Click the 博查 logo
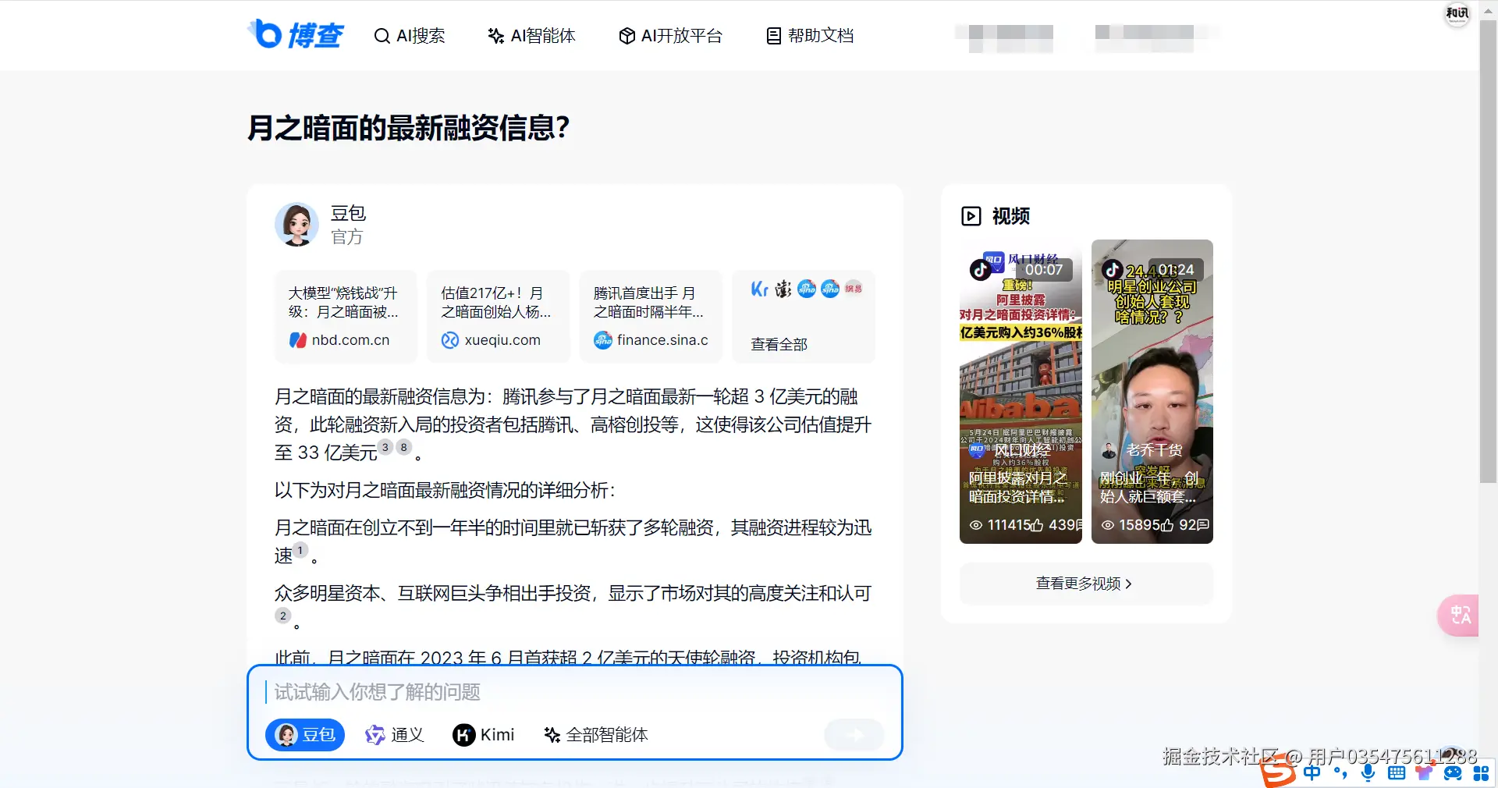 [296, 34]
